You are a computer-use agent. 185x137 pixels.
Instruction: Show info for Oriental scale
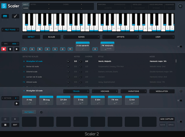point(81,72)
